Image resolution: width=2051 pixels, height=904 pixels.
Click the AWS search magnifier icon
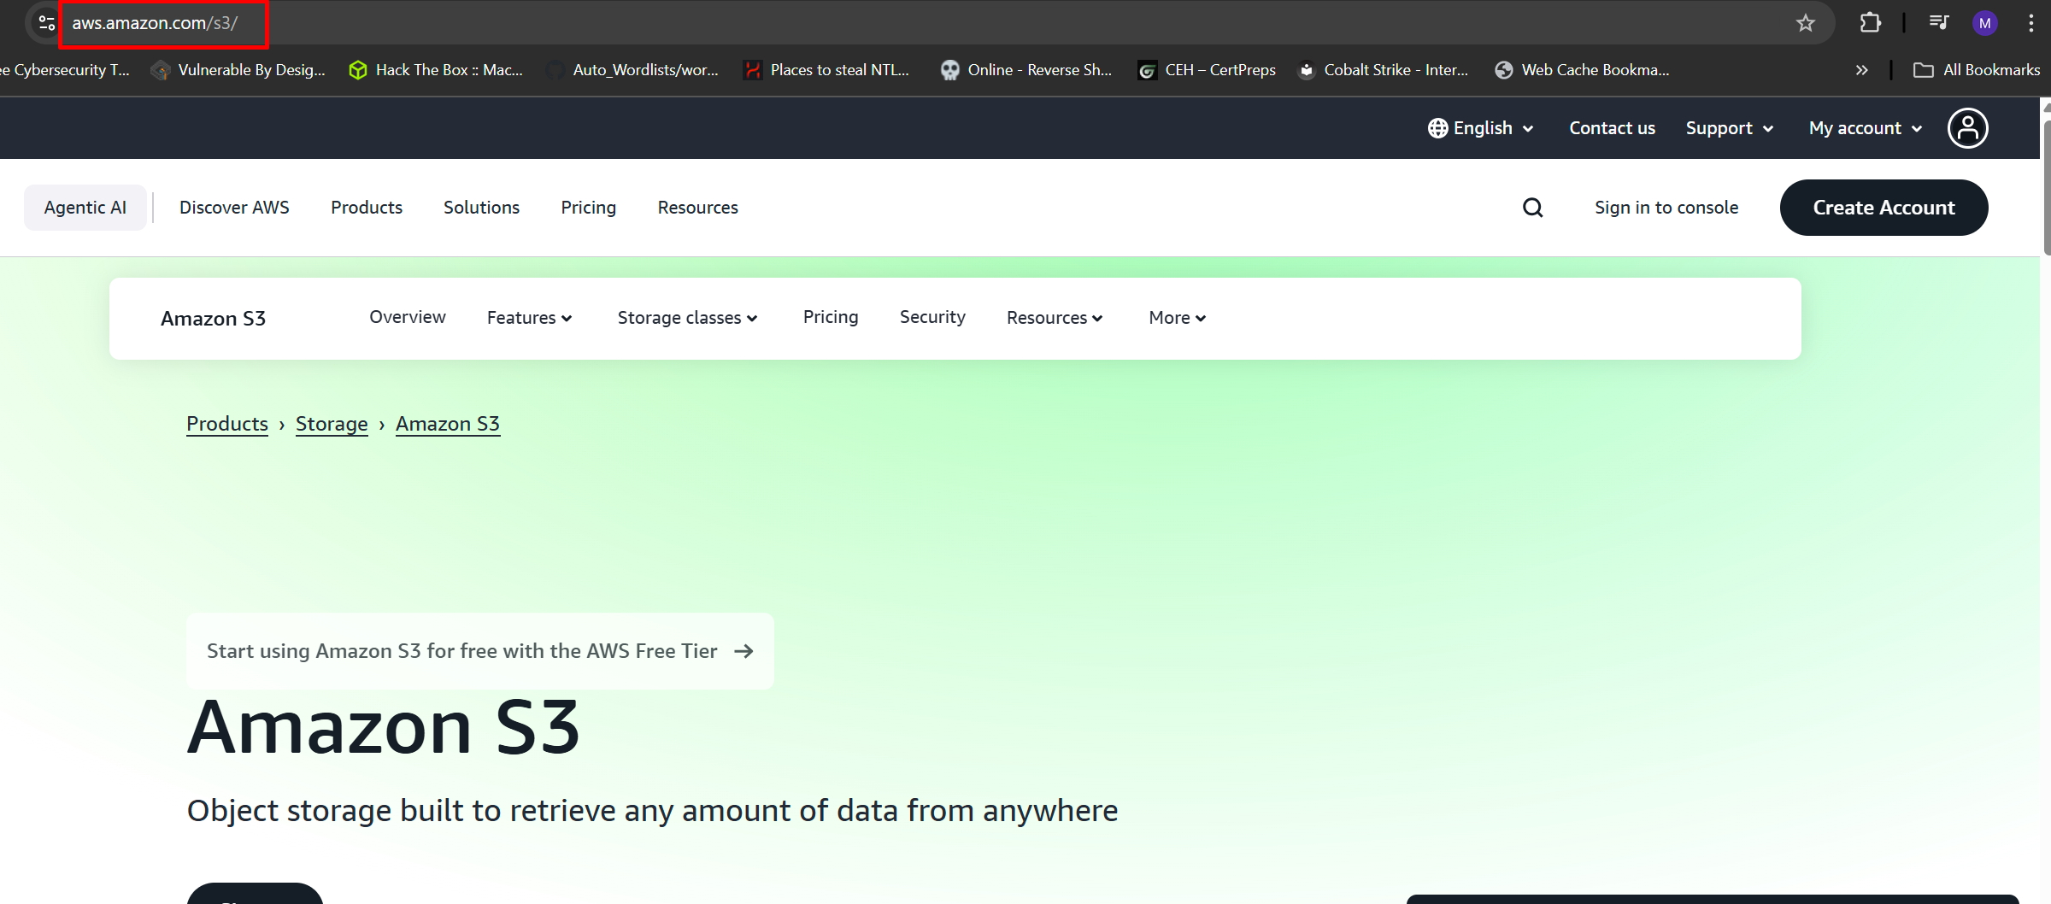point(1533,208)
